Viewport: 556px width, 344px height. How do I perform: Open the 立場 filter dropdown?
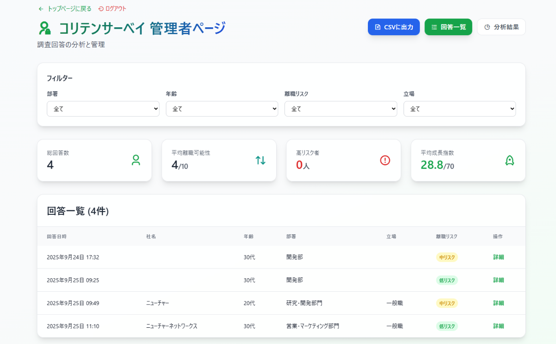coord(460,109)
